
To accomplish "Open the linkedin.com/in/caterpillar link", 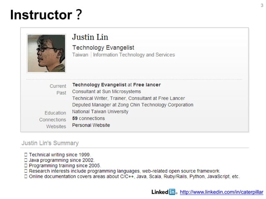I will point(221,192).
